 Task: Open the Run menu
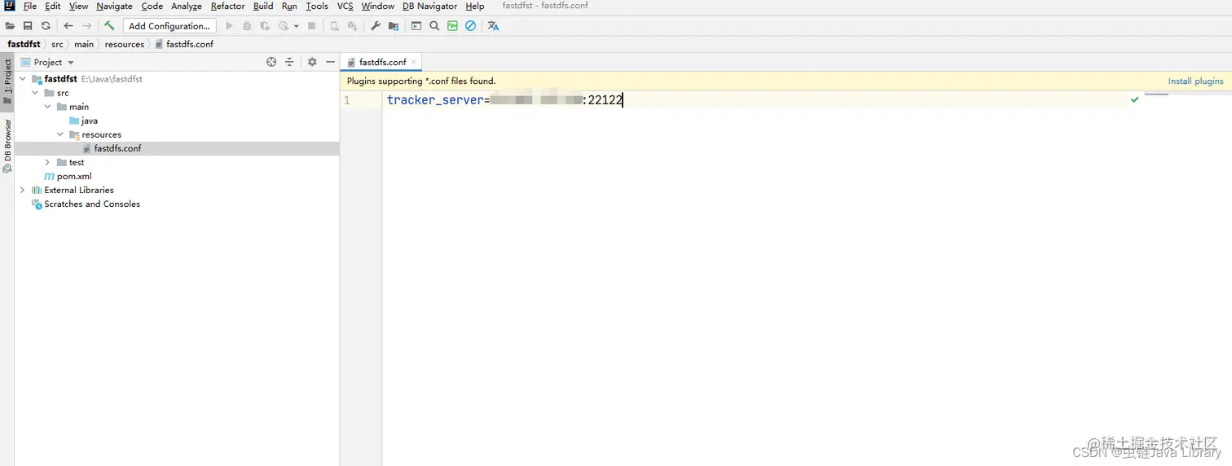click(x=289, y=6)
